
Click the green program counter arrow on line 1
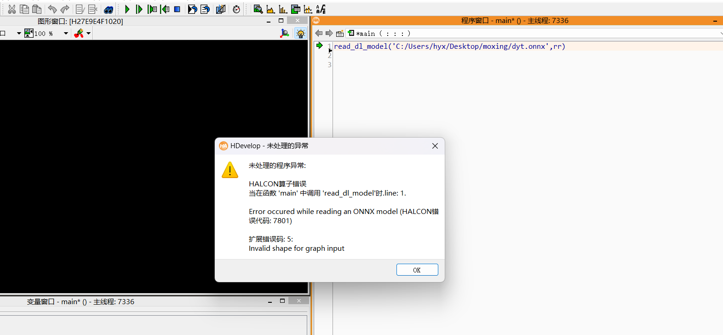click(319, 46)
